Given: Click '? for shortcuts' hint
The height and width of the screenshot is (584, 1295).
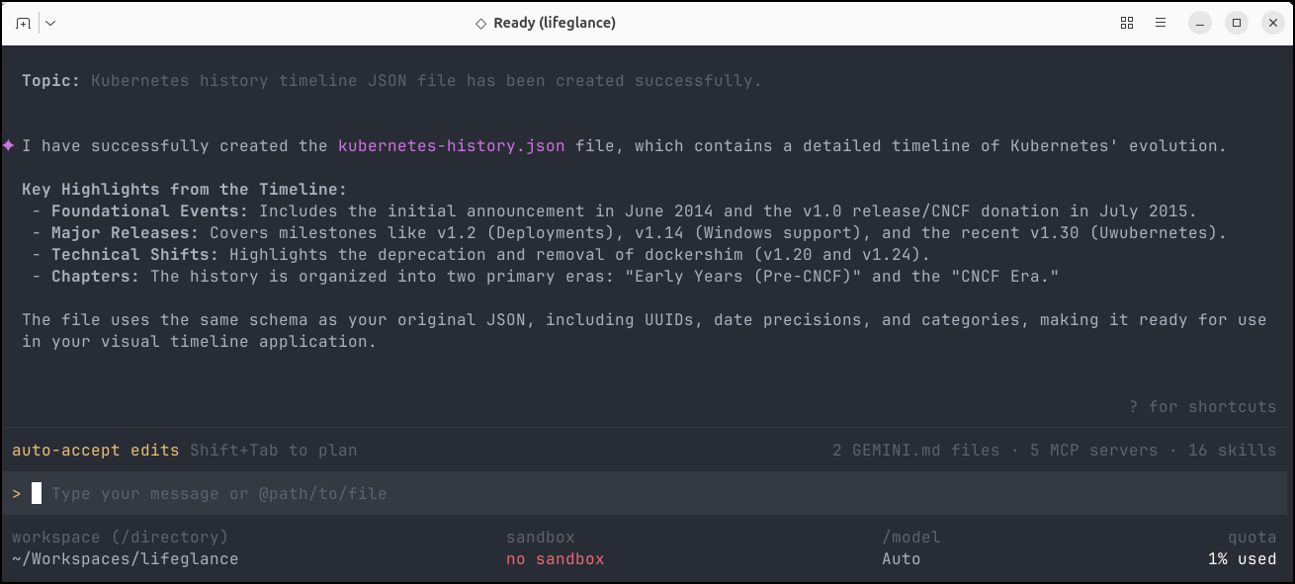Looking at the screenshot, I should (1203, 407).
